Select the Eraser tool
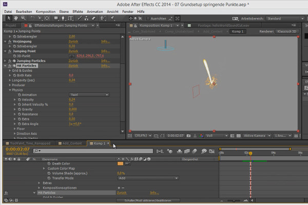This screenshot has width=308, height=205. point(94,18)
